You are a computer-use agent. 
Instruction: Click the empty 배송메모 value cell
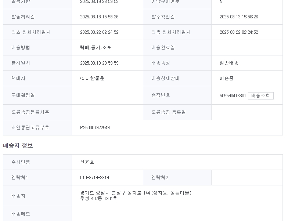click(177, 214)
